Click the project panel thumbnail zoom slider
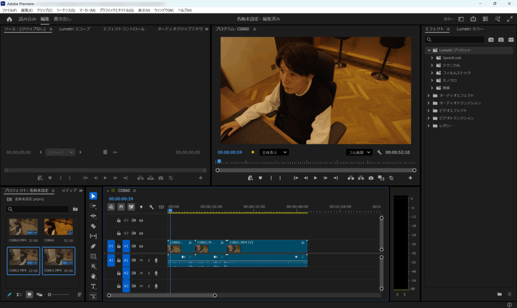The image size is (517, 308). tap(50, 294)
